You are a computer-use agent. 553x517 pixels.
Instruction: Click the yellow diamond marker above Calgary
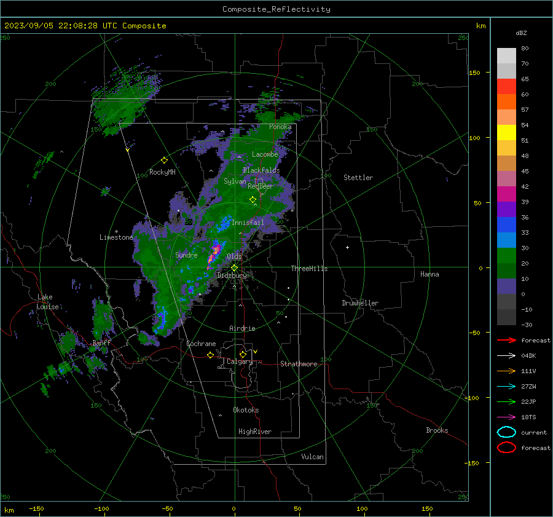tap(243, 354)
